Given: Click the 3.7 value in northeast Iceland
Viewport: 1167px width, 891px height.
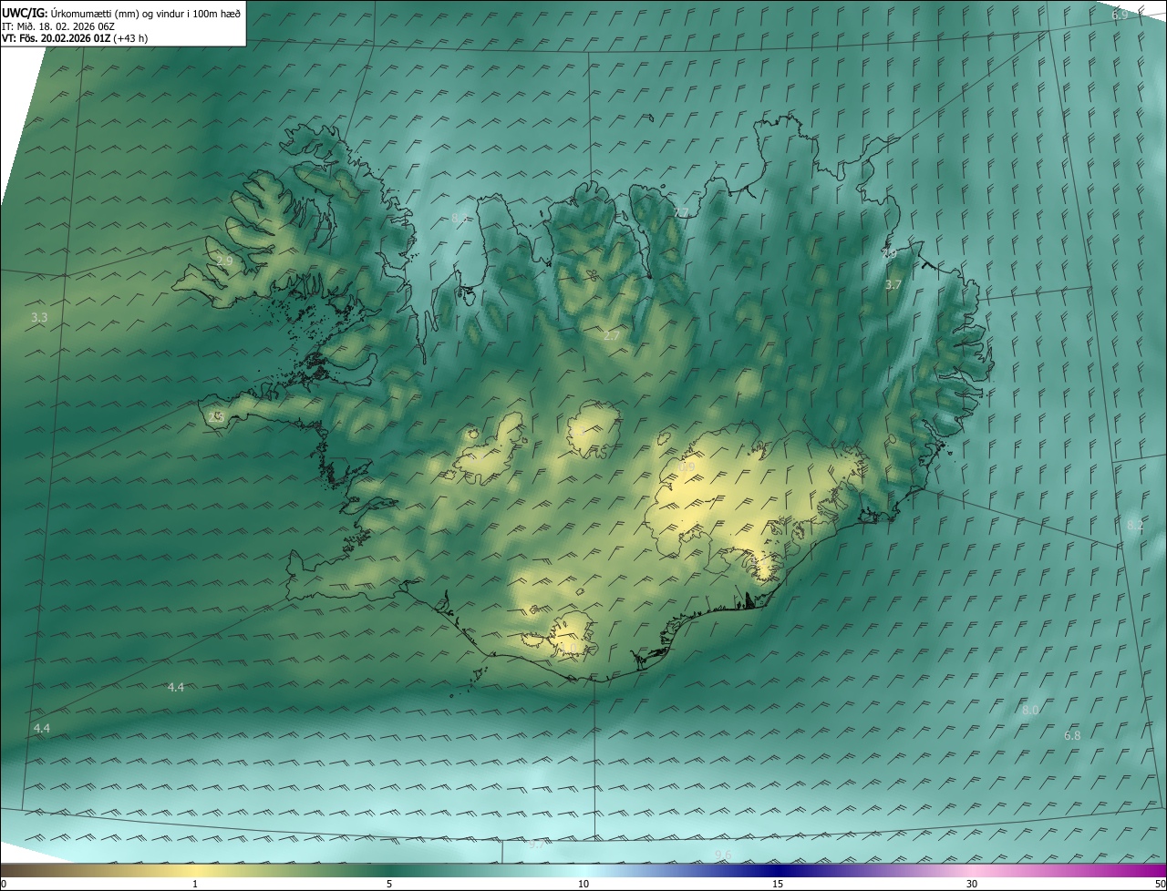Looking at the screenshot, I should (x=893, y=285).
